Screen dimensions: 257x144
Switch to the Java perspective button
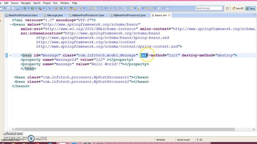[250, 8]
